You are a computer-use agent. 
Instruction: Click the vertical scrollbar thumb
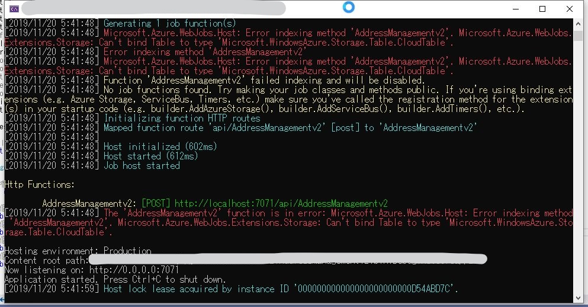click(x=578, y=36)
